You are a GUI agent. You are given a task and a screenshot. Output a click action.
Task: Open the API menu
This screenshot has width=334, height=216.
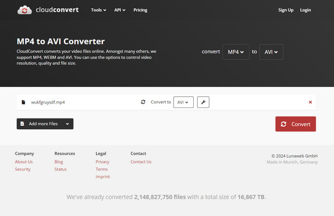pos(120,10)
